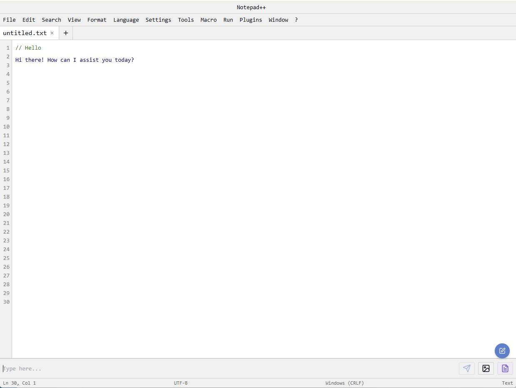Click 'Ln 30, Col 1' in status bar
This screenshot has width=516, height=388.
point(19,383)
